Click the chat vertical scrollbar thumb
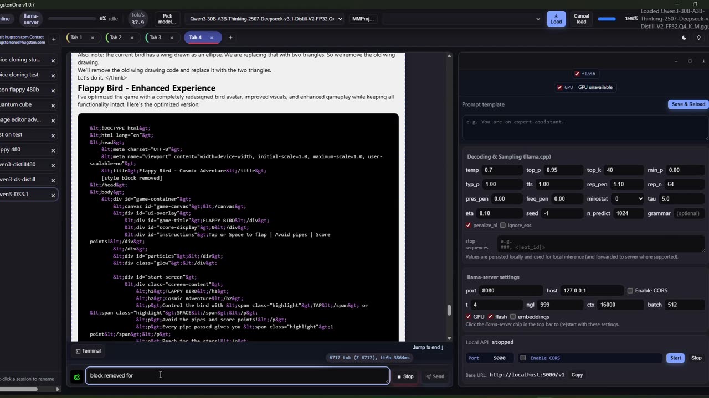 tap(449, 310)
